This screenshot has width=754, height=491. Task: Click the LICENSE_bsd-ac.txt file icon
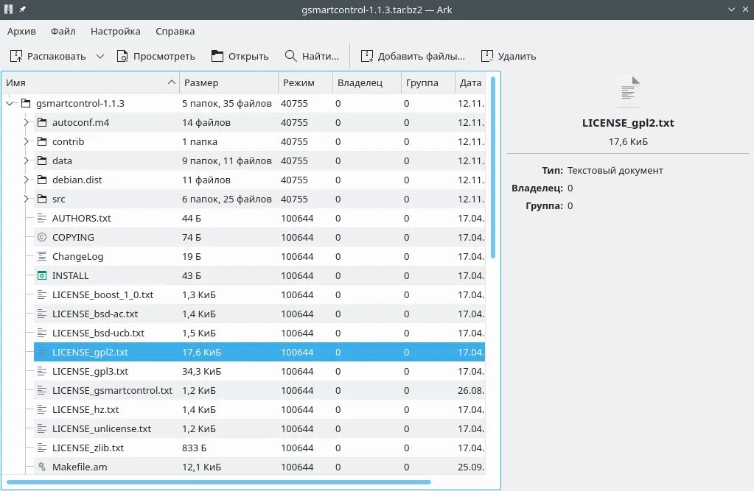point(42,314)
